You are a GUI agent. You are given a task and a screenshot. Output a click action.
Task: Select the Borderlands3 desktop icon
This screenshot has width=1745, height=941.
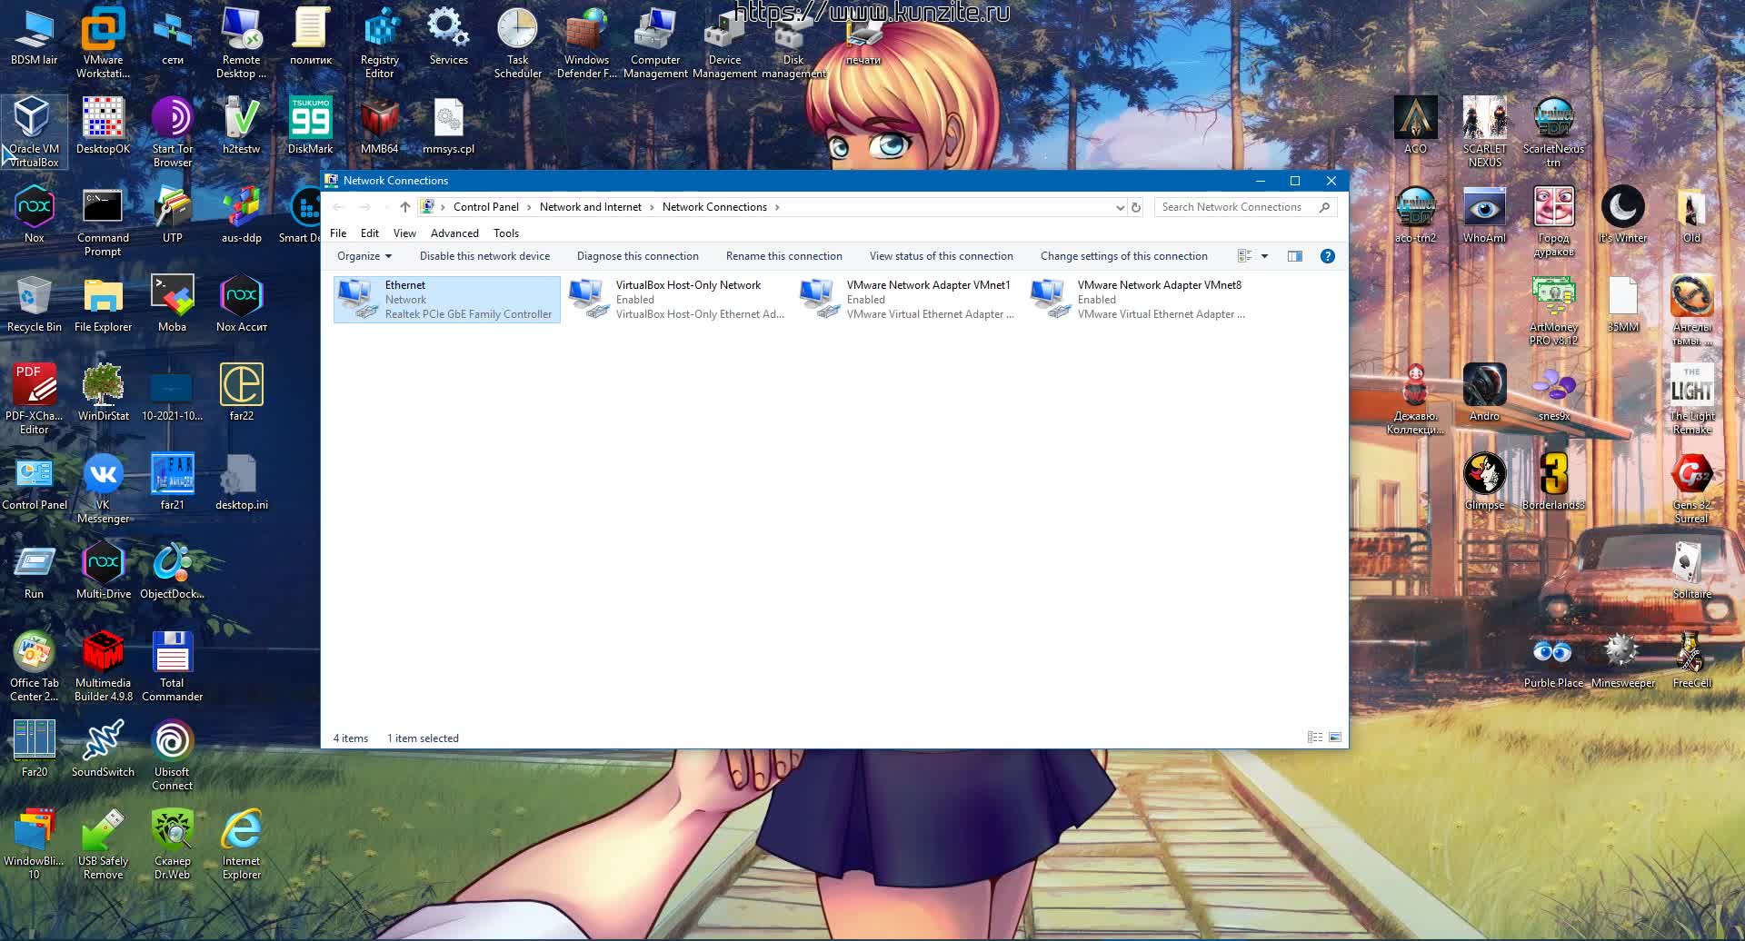(1553, 481)
